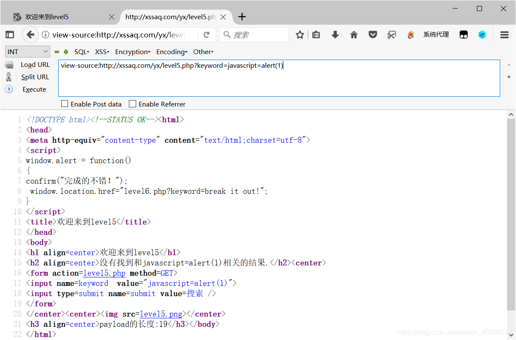
Task: Enable Referrer checkbox
Action: (132, 104)
